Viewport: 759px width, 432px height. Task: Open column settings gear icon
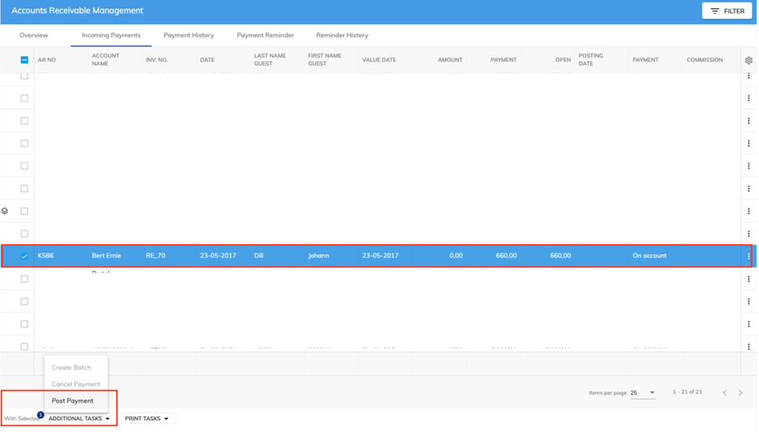point(748,61)
